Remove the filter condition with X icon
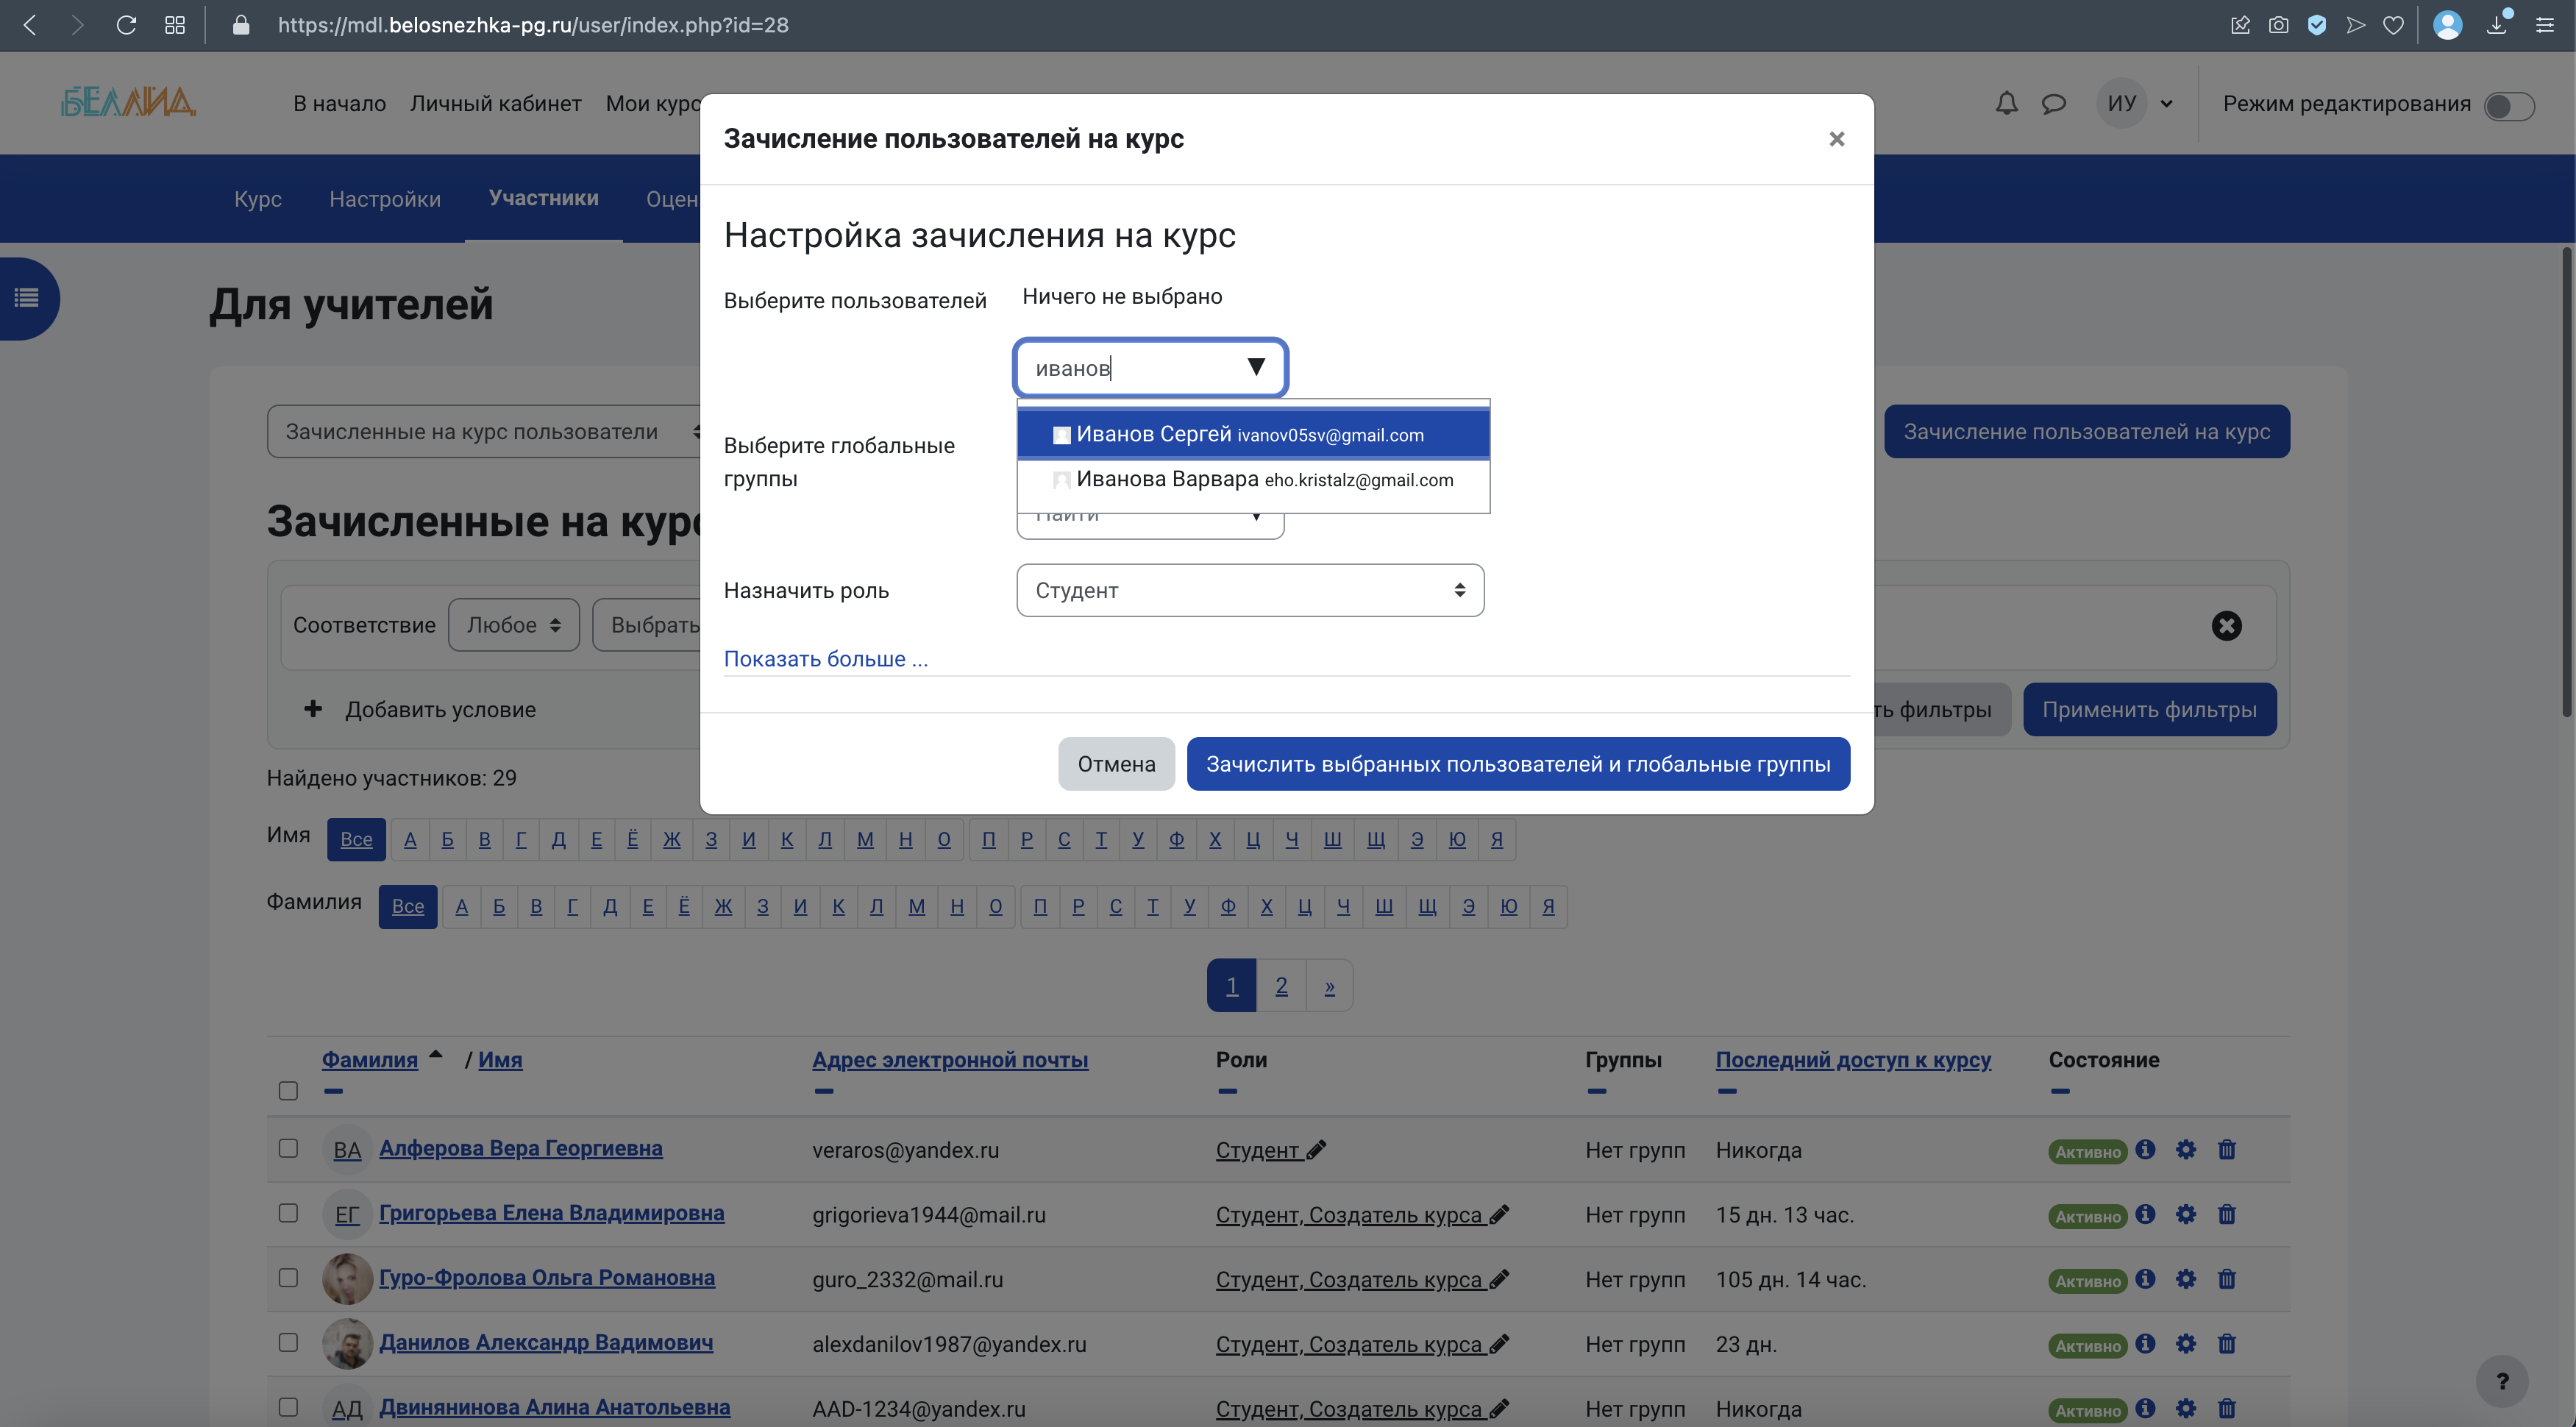 coord(2226,625)
